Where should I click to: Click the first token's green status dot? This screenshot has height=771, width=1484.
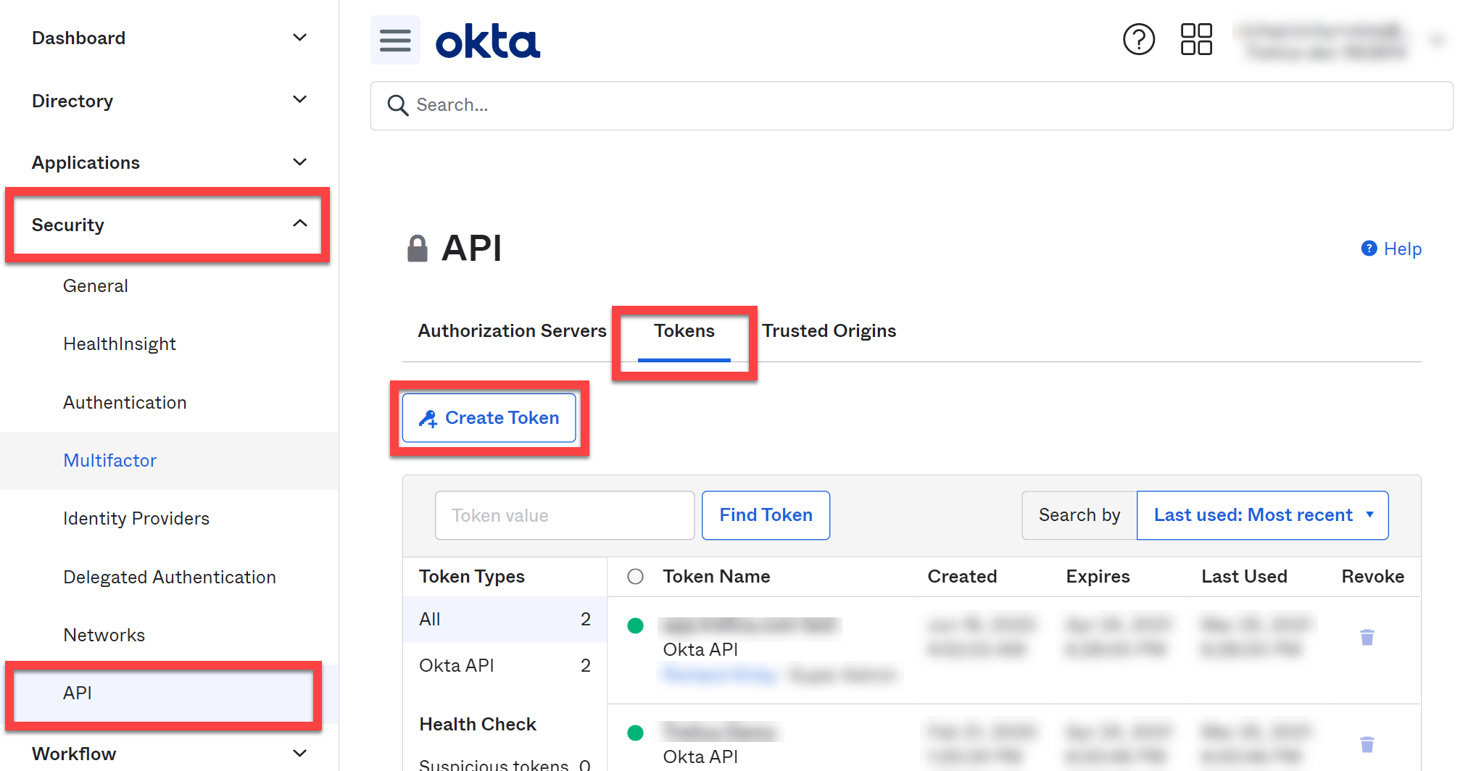pos(636,626)
